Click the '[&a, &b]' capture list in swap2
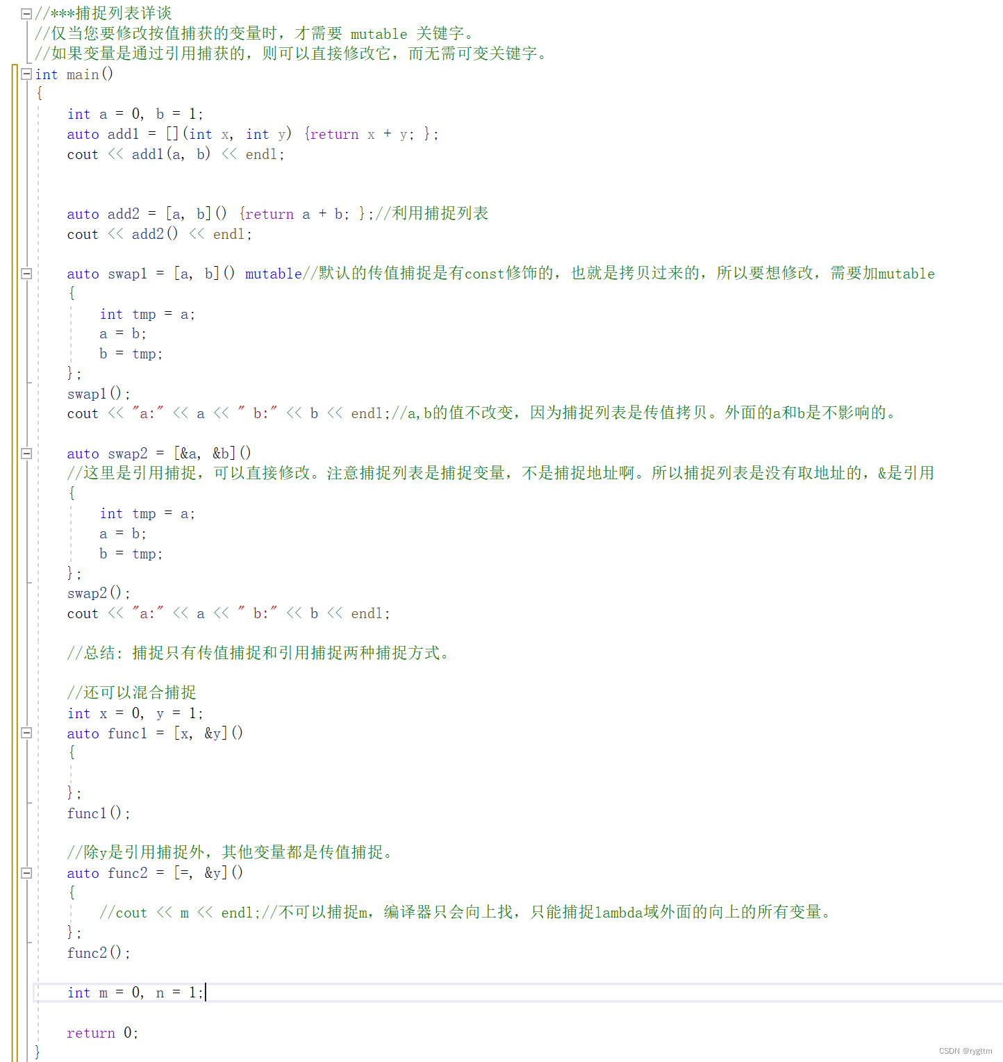1003x1062 pixels. pyautogui.click(x=205, y=454)
